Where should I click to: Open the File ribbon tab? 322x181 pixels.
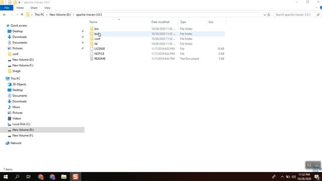coord(7,8)
